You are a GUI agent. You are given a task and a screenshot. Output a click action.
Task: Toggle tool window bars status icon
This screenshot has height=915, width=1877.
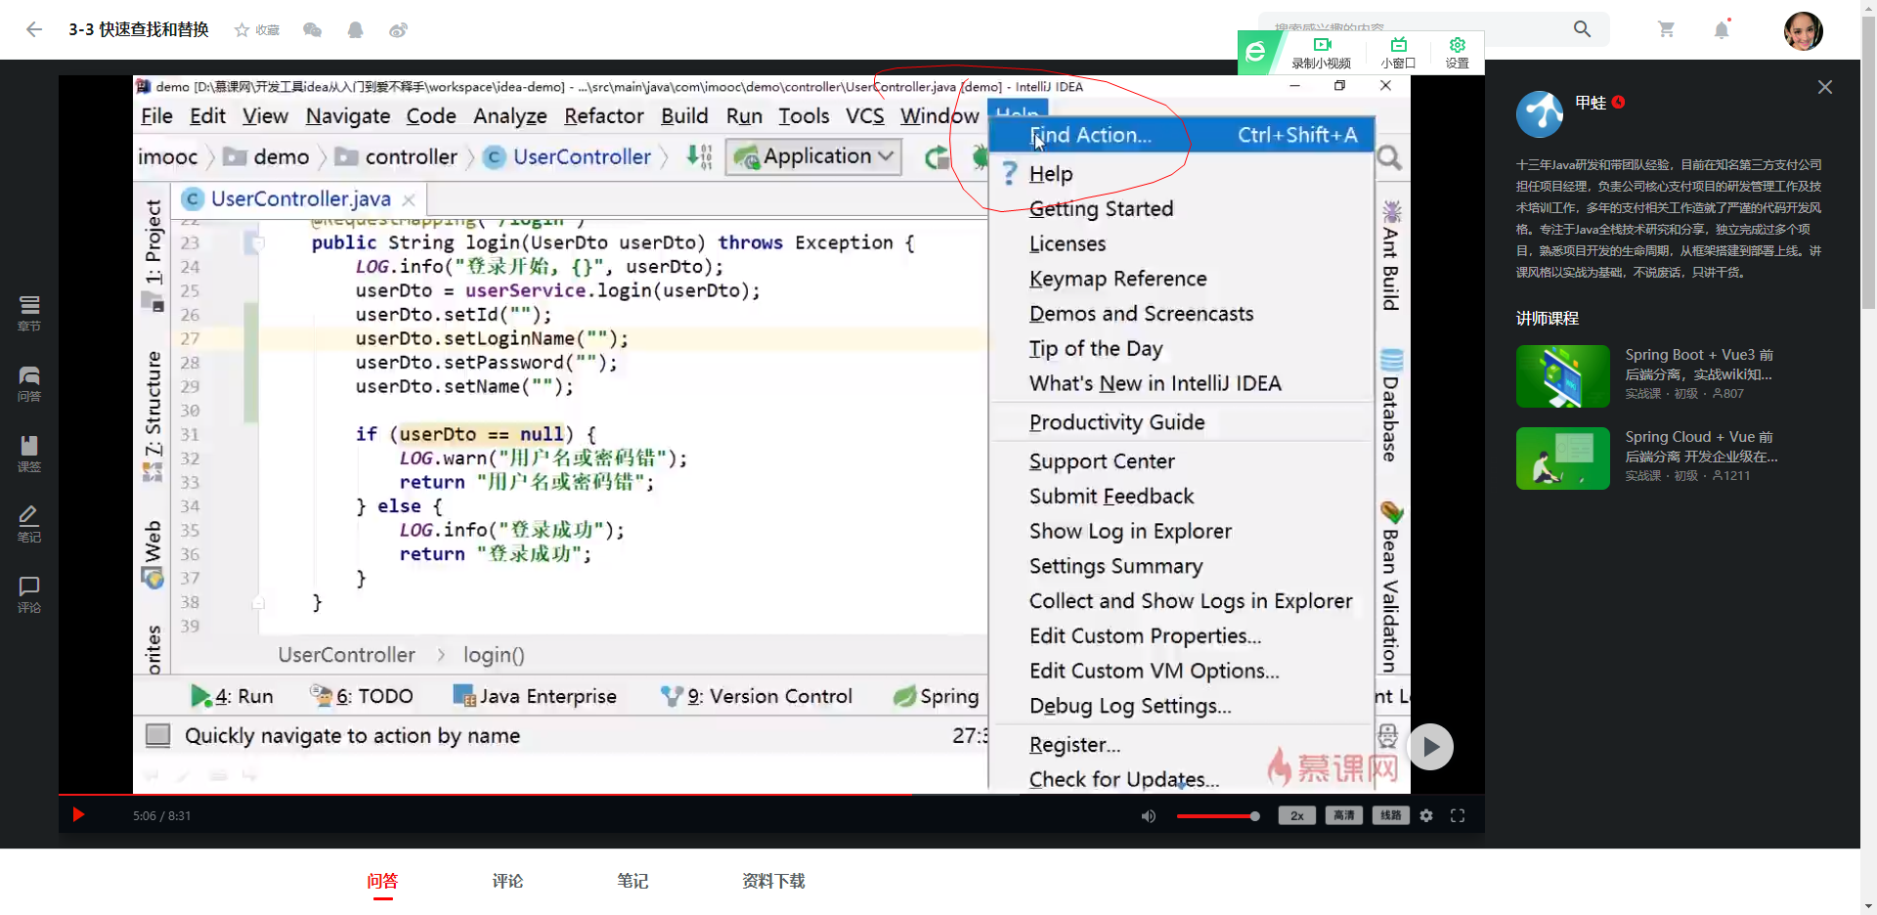coord(157,735)
